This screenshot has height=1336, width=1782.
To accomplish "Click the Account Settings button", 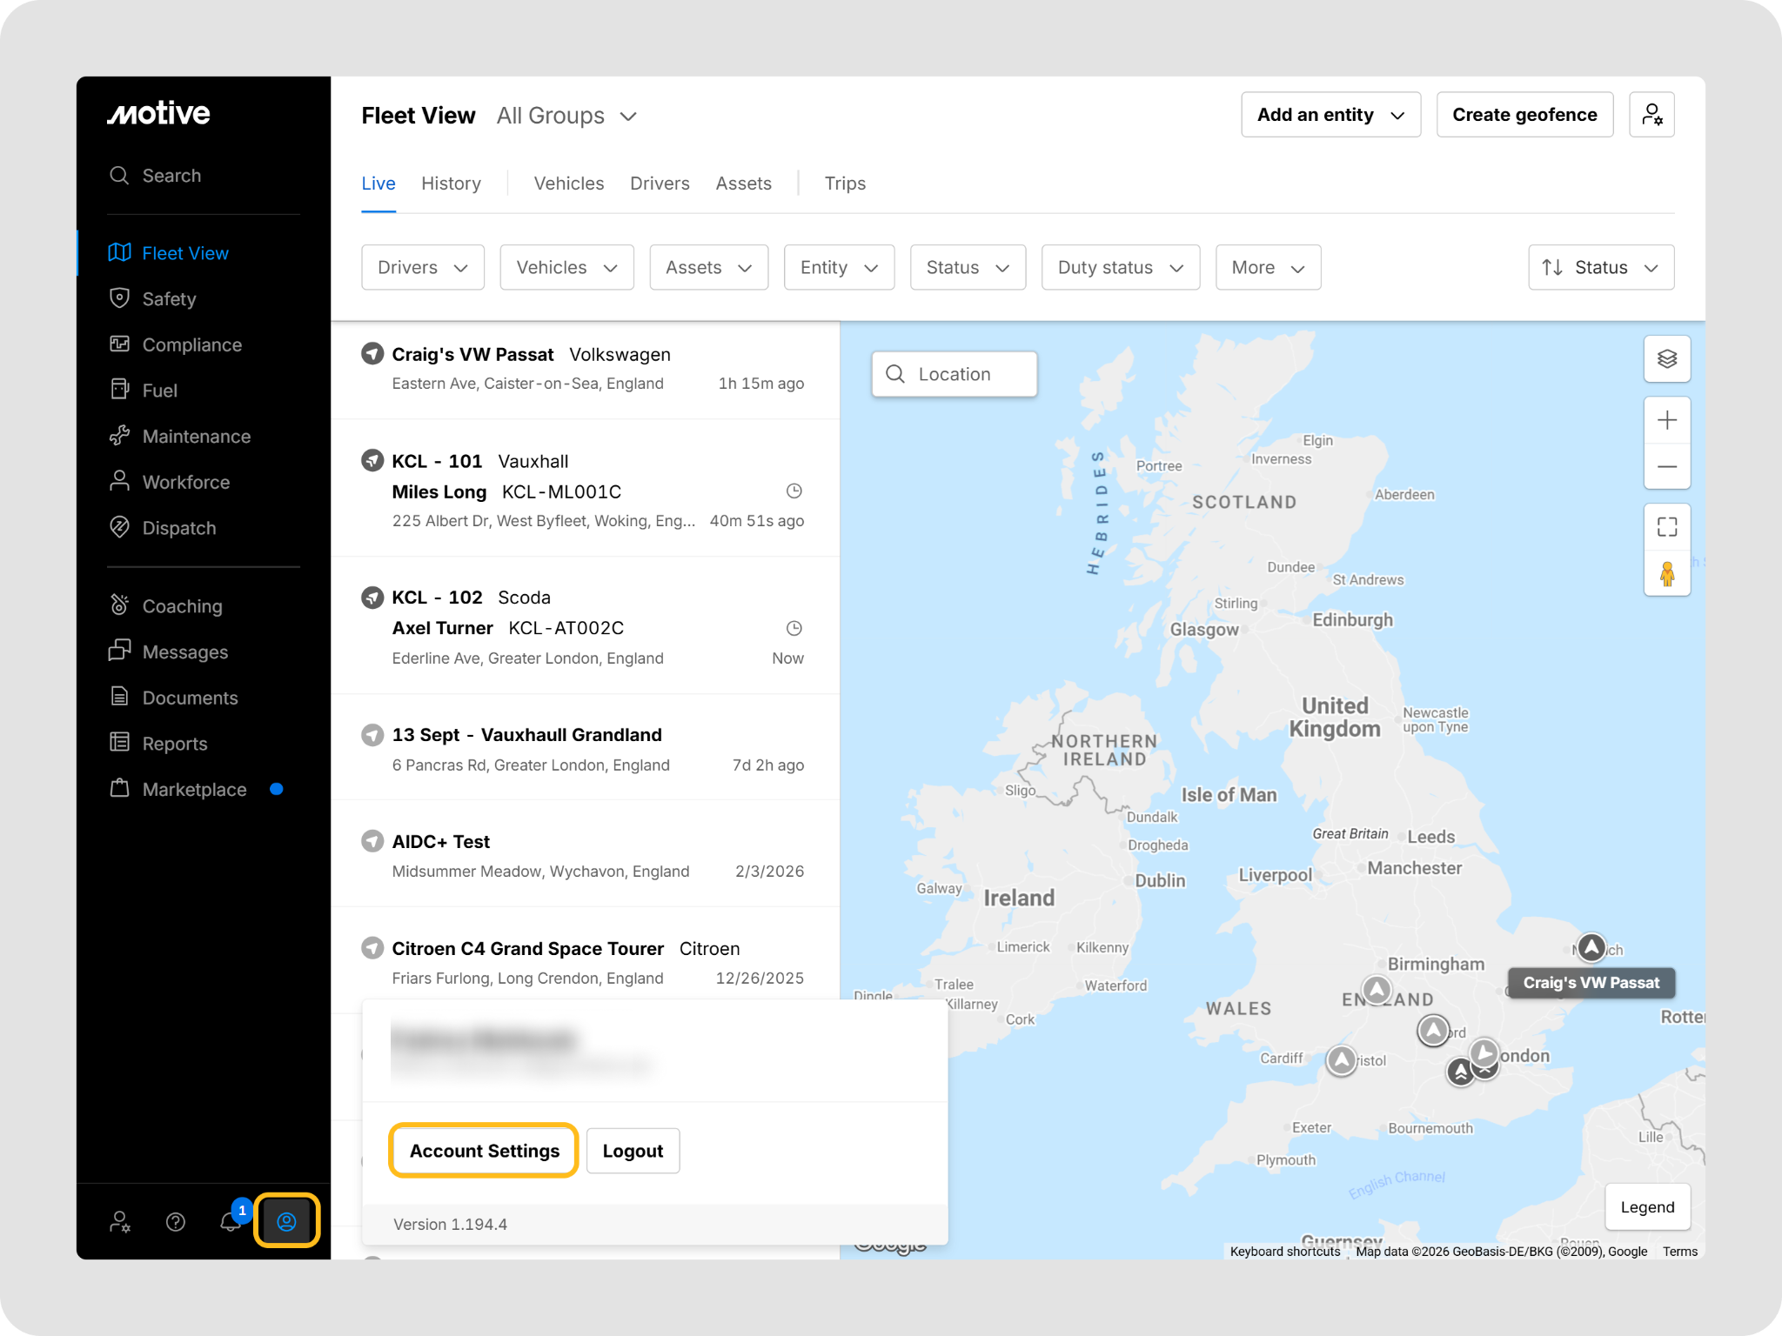I will click(x=484, y=1150).
